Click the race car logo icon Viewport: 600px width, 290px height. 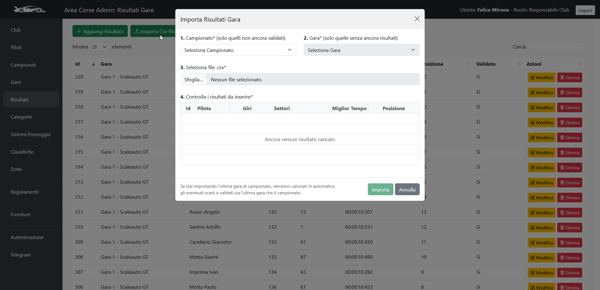click(29, 10)
